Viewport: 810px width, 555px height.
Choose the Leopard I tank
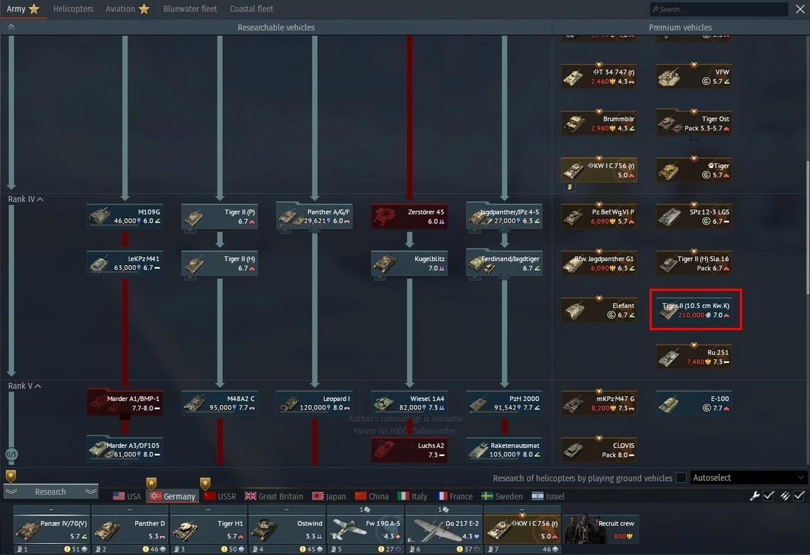click(314, 403)
